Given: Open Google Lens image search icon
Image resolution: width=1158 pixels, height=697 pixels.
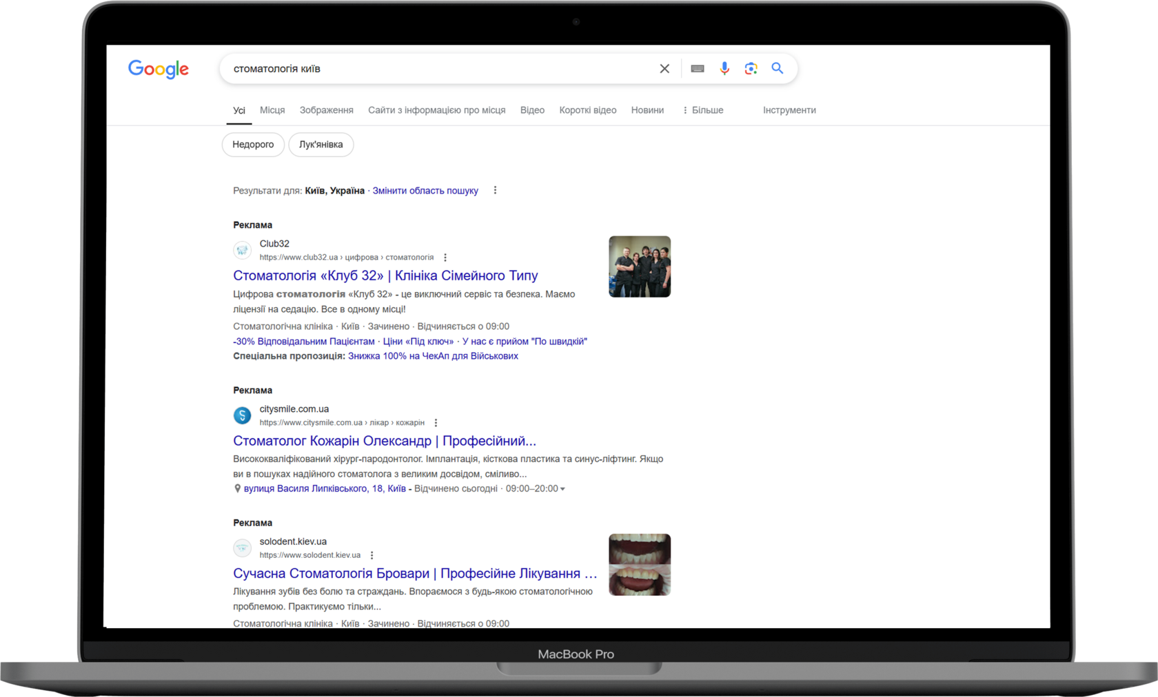Looking at the screenshot, I should click(x=751, y=68).
